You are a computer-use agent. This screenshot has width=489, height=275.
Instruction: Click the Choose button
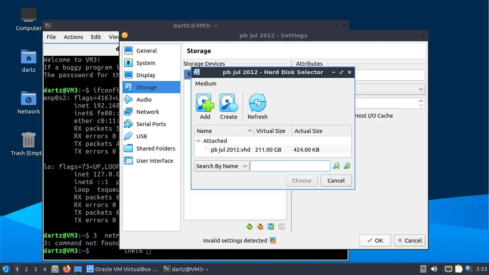click(301, 181)
